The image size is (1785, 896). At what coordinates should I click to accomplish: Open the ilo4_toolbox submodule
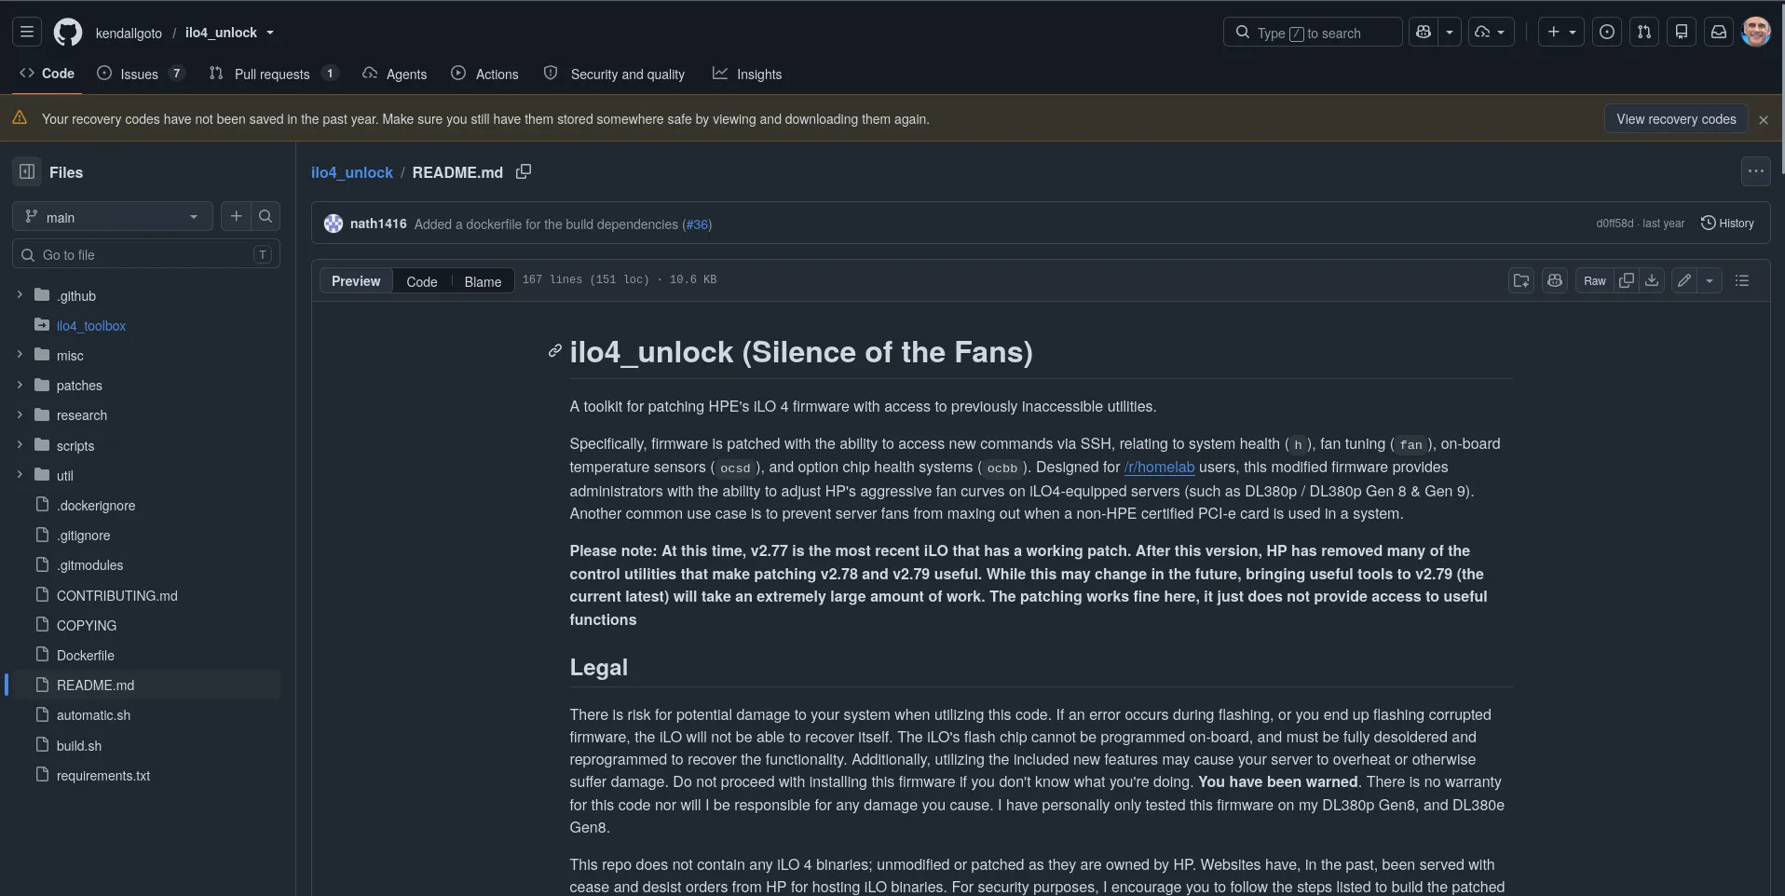pyautogui.click(x=91, y=326)
